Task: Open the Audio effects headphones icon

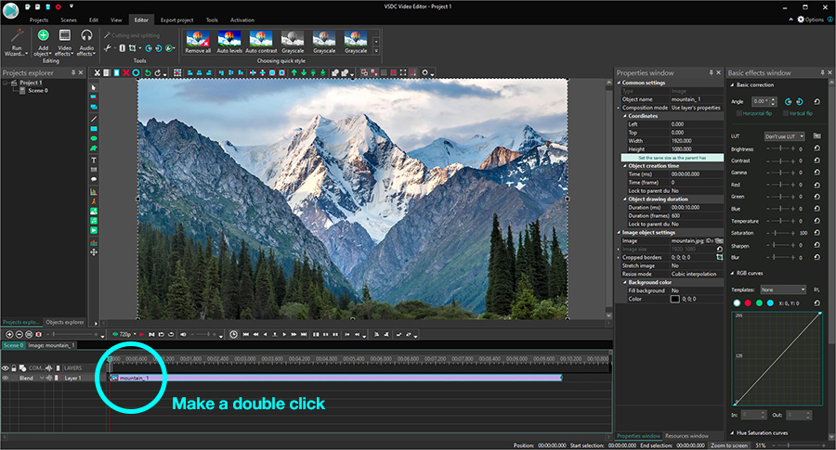Action: (x=86, y=35)
